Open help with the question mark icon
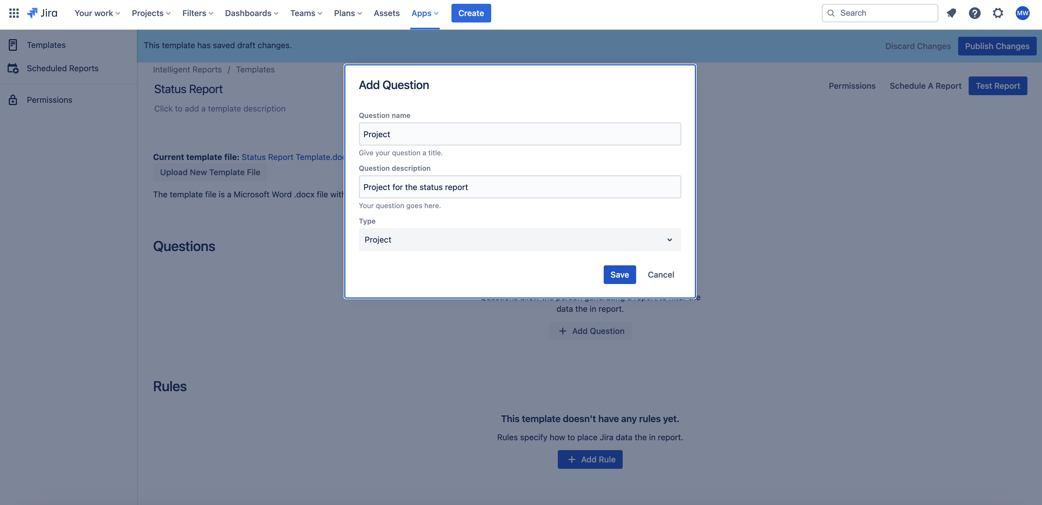Viewport: 1042px width, 505px height. [x=975, y=13]
